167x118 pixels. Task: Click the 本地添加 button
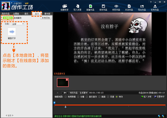46,18
